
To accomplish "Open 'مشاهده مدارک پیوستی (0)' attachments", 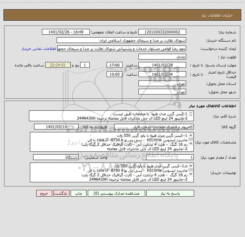I will pos(116,193).
